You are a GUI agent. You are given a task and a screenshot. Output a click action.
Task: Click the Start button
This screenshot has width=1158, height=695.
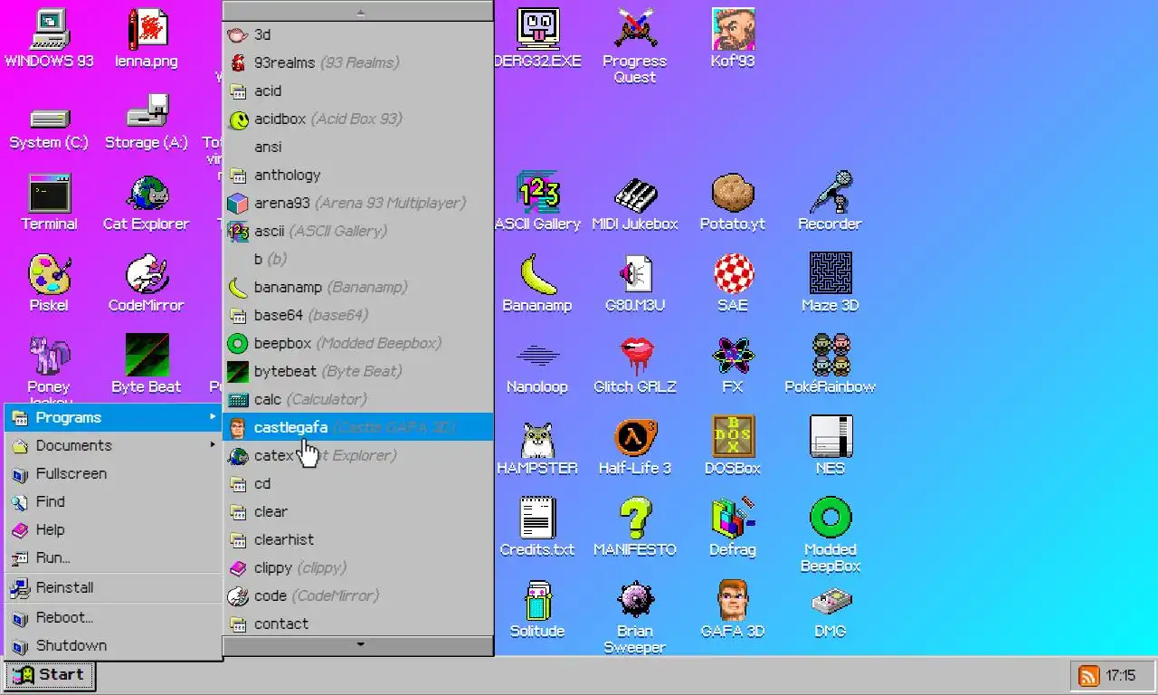point(50,675)
